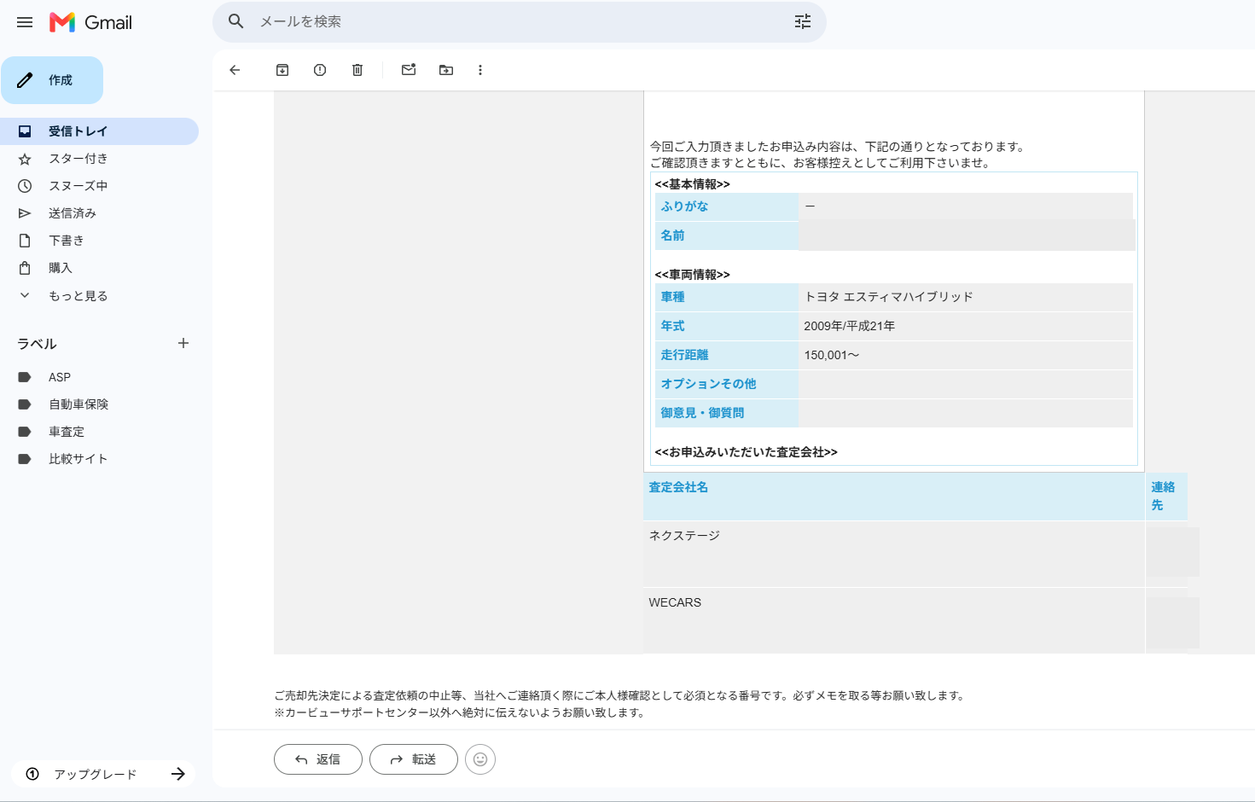The height and width of the screenshot is (802, 1255).
Task: Click the star icon beside スター付き
Action: [25, 159]
